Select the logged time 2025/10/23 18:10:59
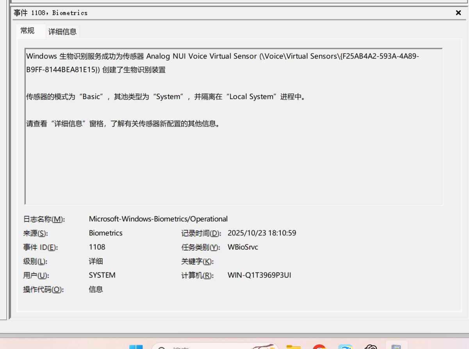This screenshot has height=349, width=469. coord(262,233)
